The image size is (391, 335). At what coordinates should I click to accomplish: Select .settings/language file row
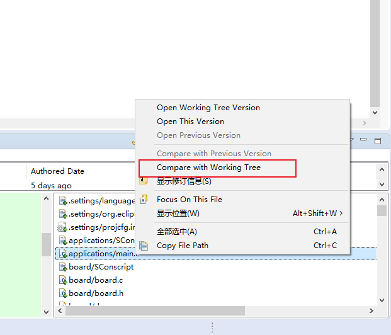tap(102, 201)
